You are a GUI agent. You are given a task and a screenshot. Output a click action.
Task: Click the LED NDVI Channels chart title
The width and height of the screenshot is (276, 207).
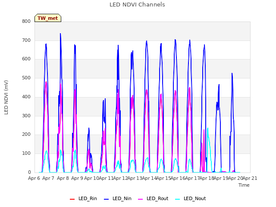137,5
